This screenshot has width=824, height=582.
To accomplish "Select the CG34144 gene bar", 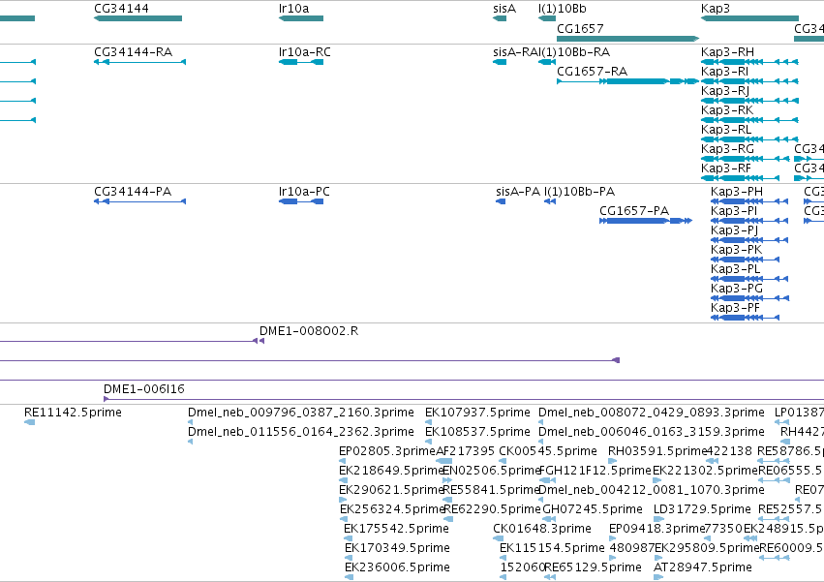I will 137,18.
